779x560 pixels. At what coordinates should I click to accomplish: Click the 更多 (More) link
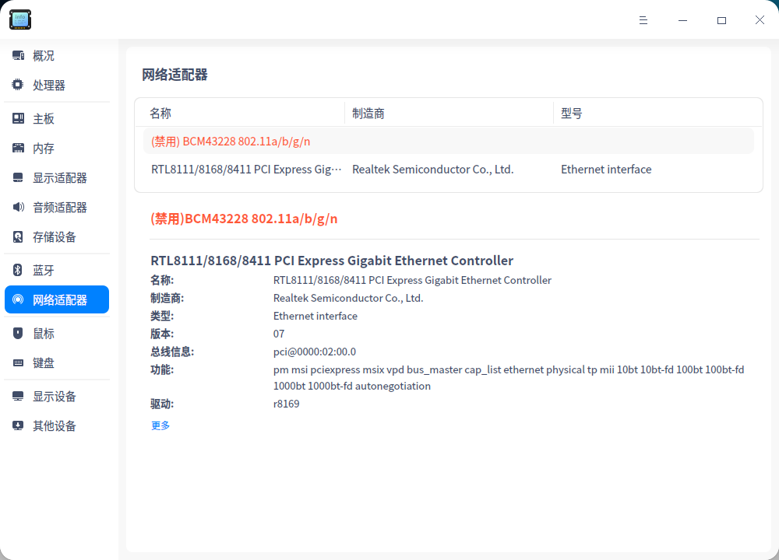click(x=160, y=425)
